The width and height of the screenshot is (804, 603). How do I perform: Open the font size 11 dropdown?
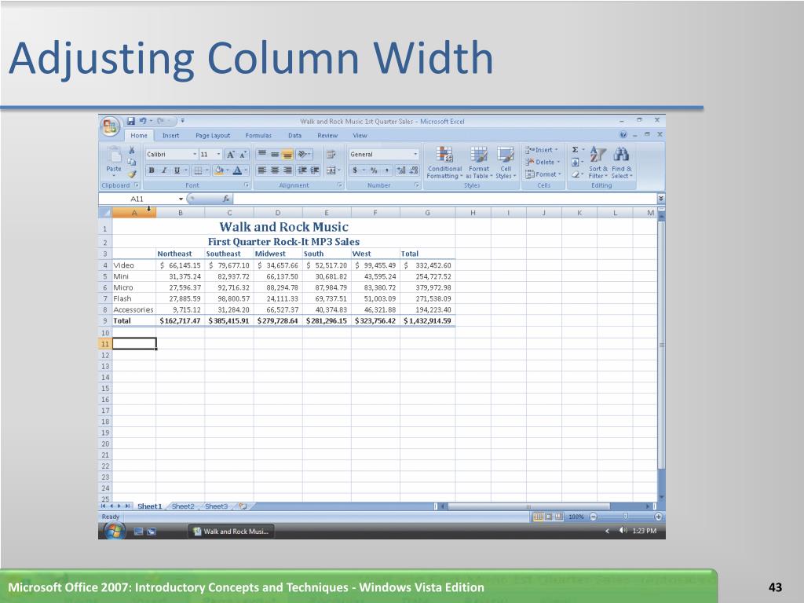coord(218,155)
